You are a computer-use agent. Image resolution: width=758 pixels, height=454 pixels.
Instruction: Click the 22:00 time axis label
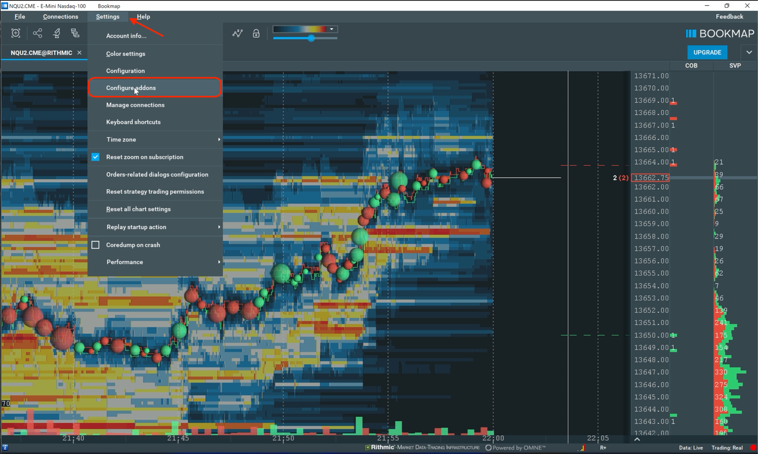[x=493, y=438]
